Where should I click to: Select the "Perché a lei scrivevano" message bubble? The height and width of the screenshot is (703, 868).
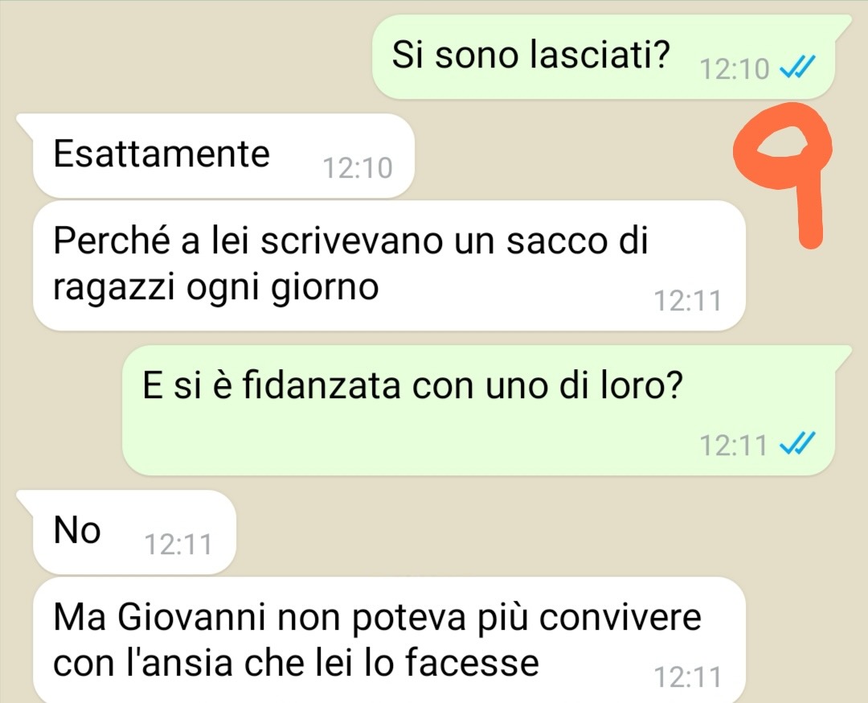(389, 266)
